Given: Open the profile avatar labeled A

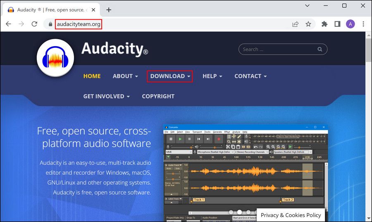Looking at the screenshot, I should tap(351, 24).
